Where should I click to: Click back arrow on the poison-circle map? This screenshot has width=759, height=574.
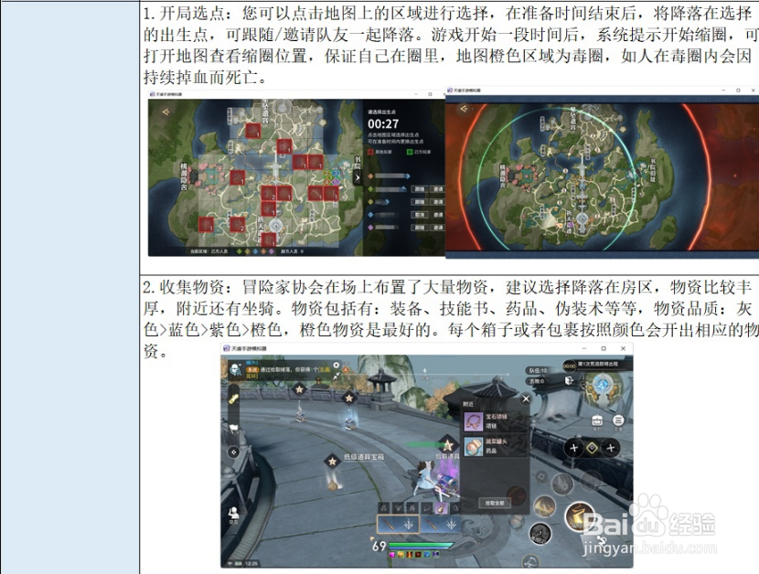464,109
